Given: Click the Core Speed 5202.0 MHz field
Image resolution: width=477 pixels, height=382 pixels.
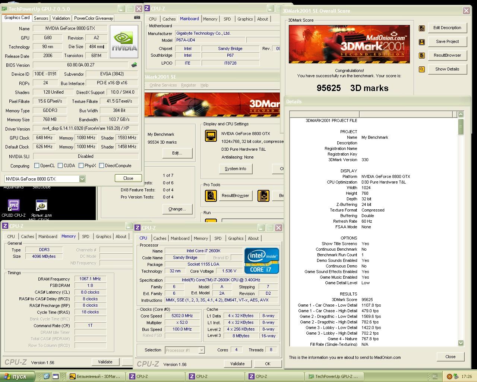Looking at the screenshot, I should pos(182,316).
